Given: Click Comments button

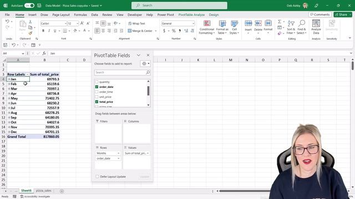Looking at the screenshot, I should click(320, 14).
